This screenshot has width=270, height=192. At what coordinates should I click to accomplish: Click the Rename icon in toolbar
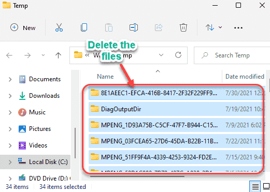(x=134, y=27)
